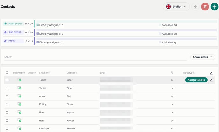This screenshot has width=219, height=132.
Task: Select the Philipp Binder row checkbox
Action: click(x=7, y=104)
